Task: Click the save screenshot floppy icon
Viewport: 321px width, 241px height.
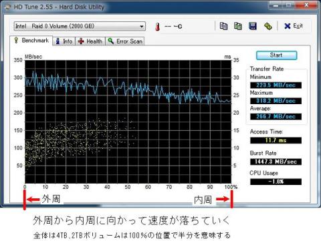Action: click(253, 26)
